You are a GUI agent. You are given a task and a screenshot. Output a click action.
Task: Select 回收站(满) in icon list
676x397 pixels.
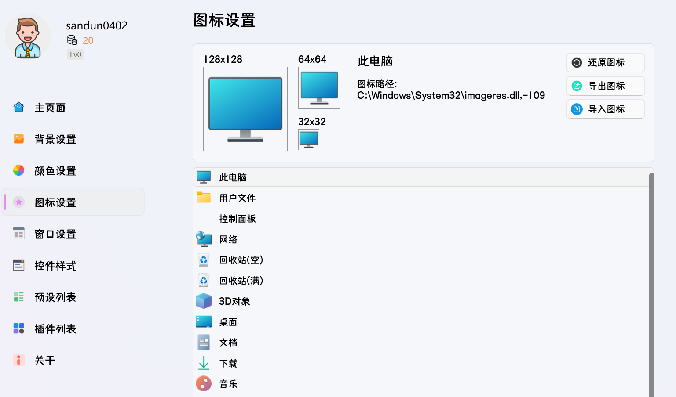pos(421,280)
